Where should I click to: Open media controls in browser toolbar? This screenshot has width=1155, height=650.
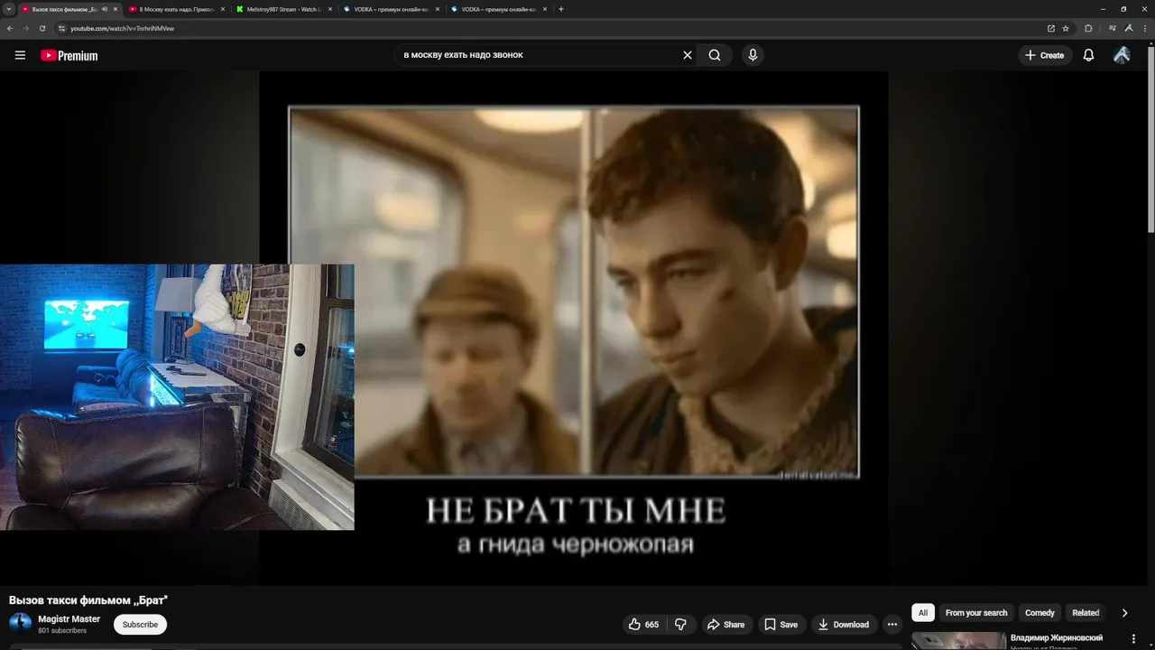point(1113,29)
